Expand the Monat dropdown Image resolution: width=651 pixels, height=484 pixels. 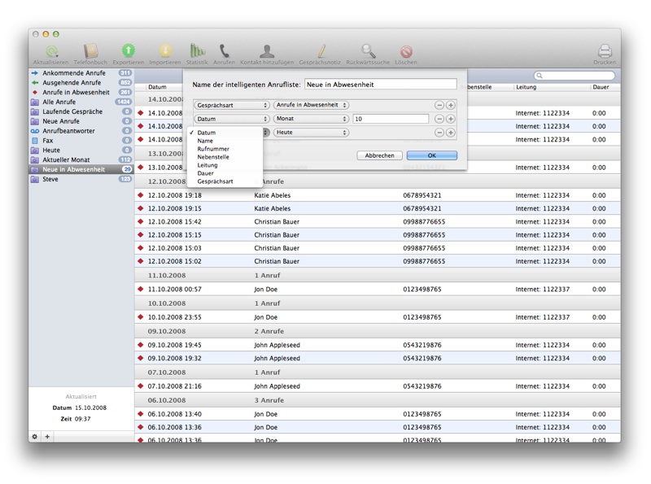(311, 119)
